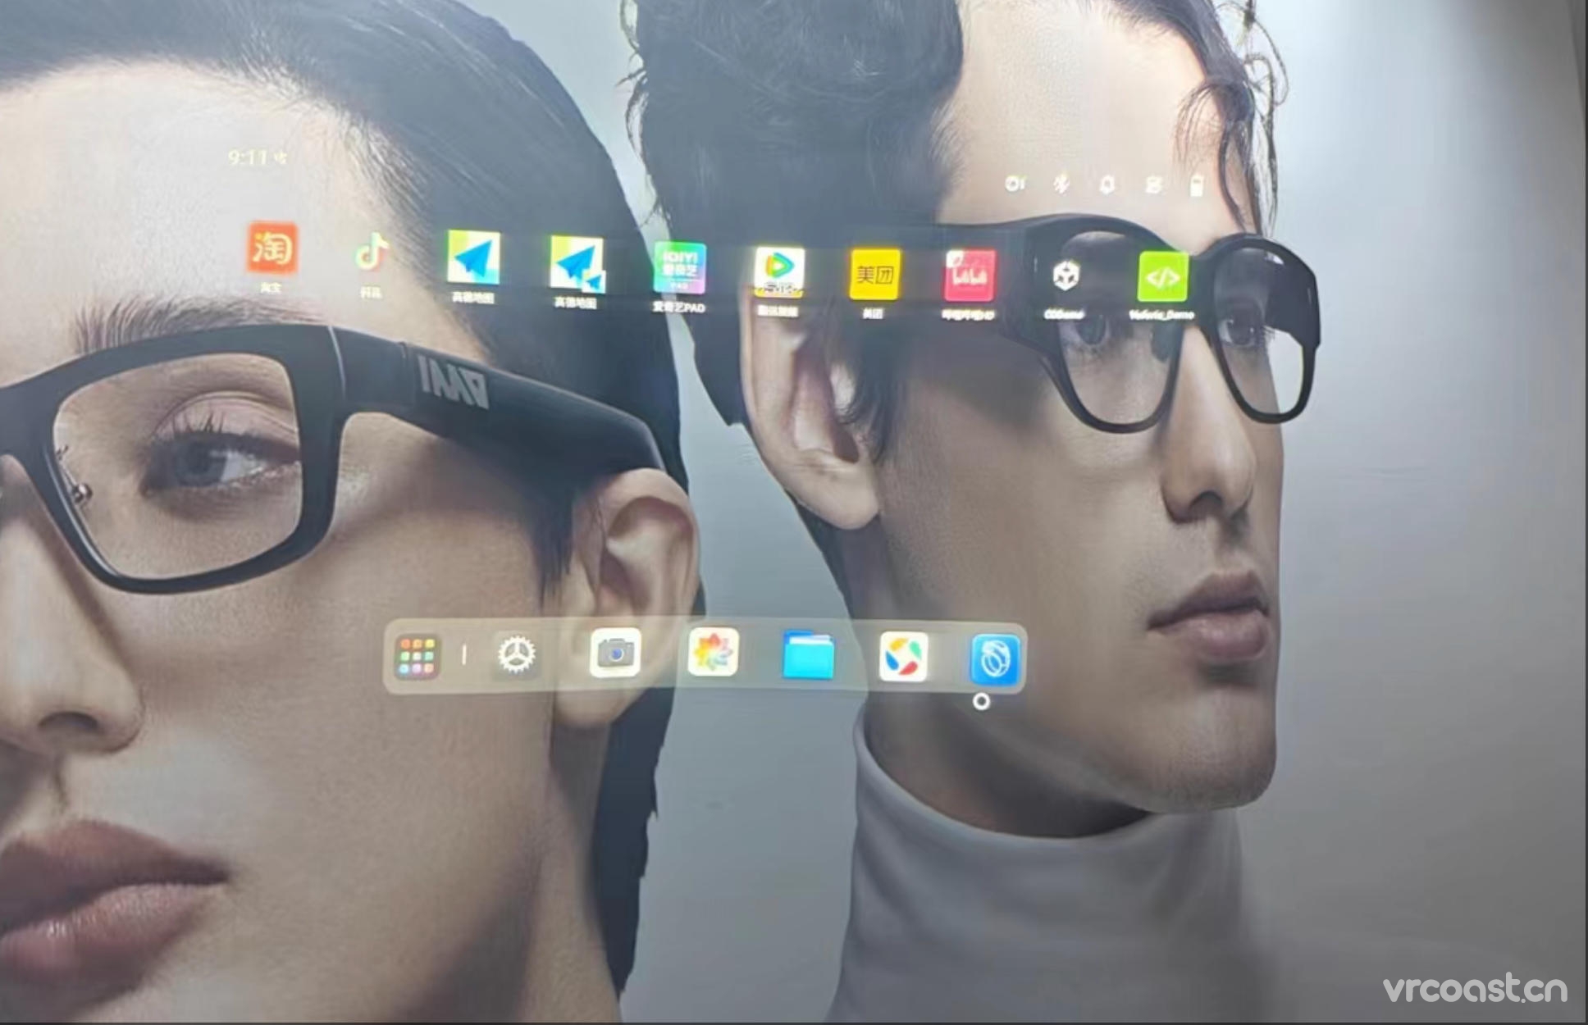
Task: Open the Tencent Video app
Action: pos(779,271)
